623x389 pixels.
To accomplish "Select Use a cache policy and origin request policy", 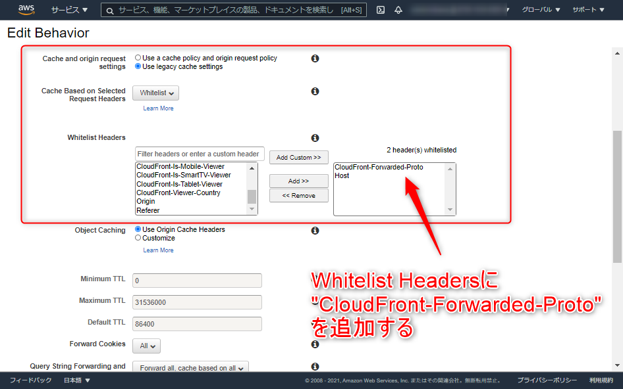I will click(x=138, y=57).
